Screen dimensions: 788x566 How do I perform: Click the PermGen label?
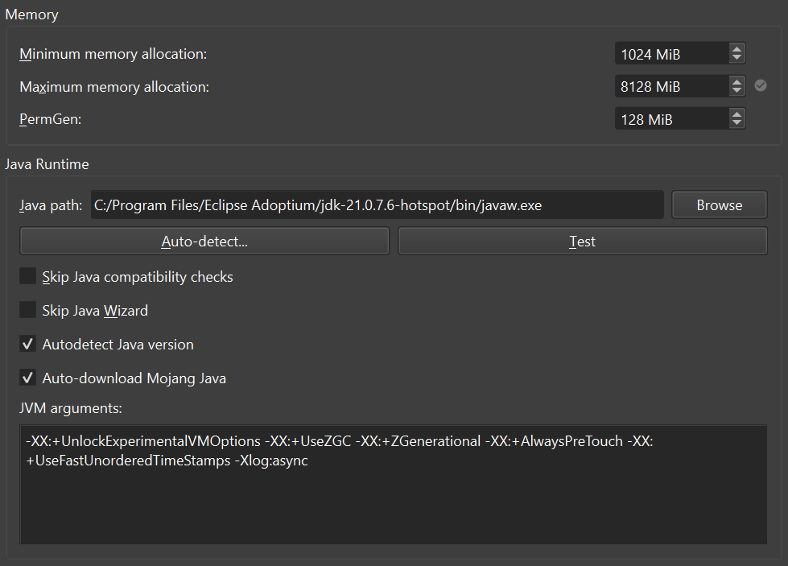click(50, 120)
